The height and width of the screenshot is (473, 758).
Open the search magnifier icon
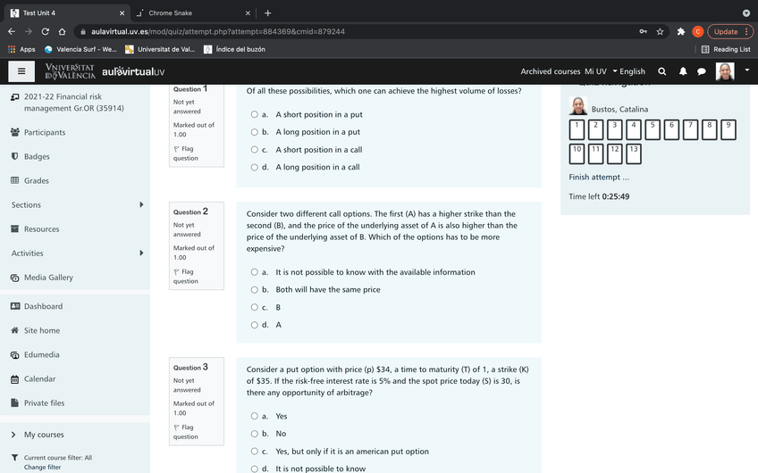coord(661,71)
